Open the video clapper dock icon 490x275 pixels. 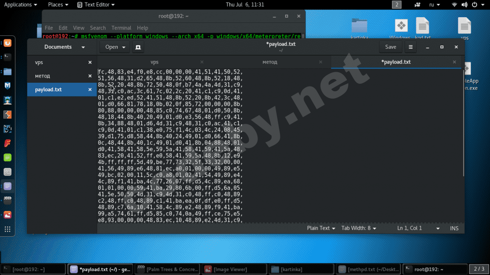point(8,200)
